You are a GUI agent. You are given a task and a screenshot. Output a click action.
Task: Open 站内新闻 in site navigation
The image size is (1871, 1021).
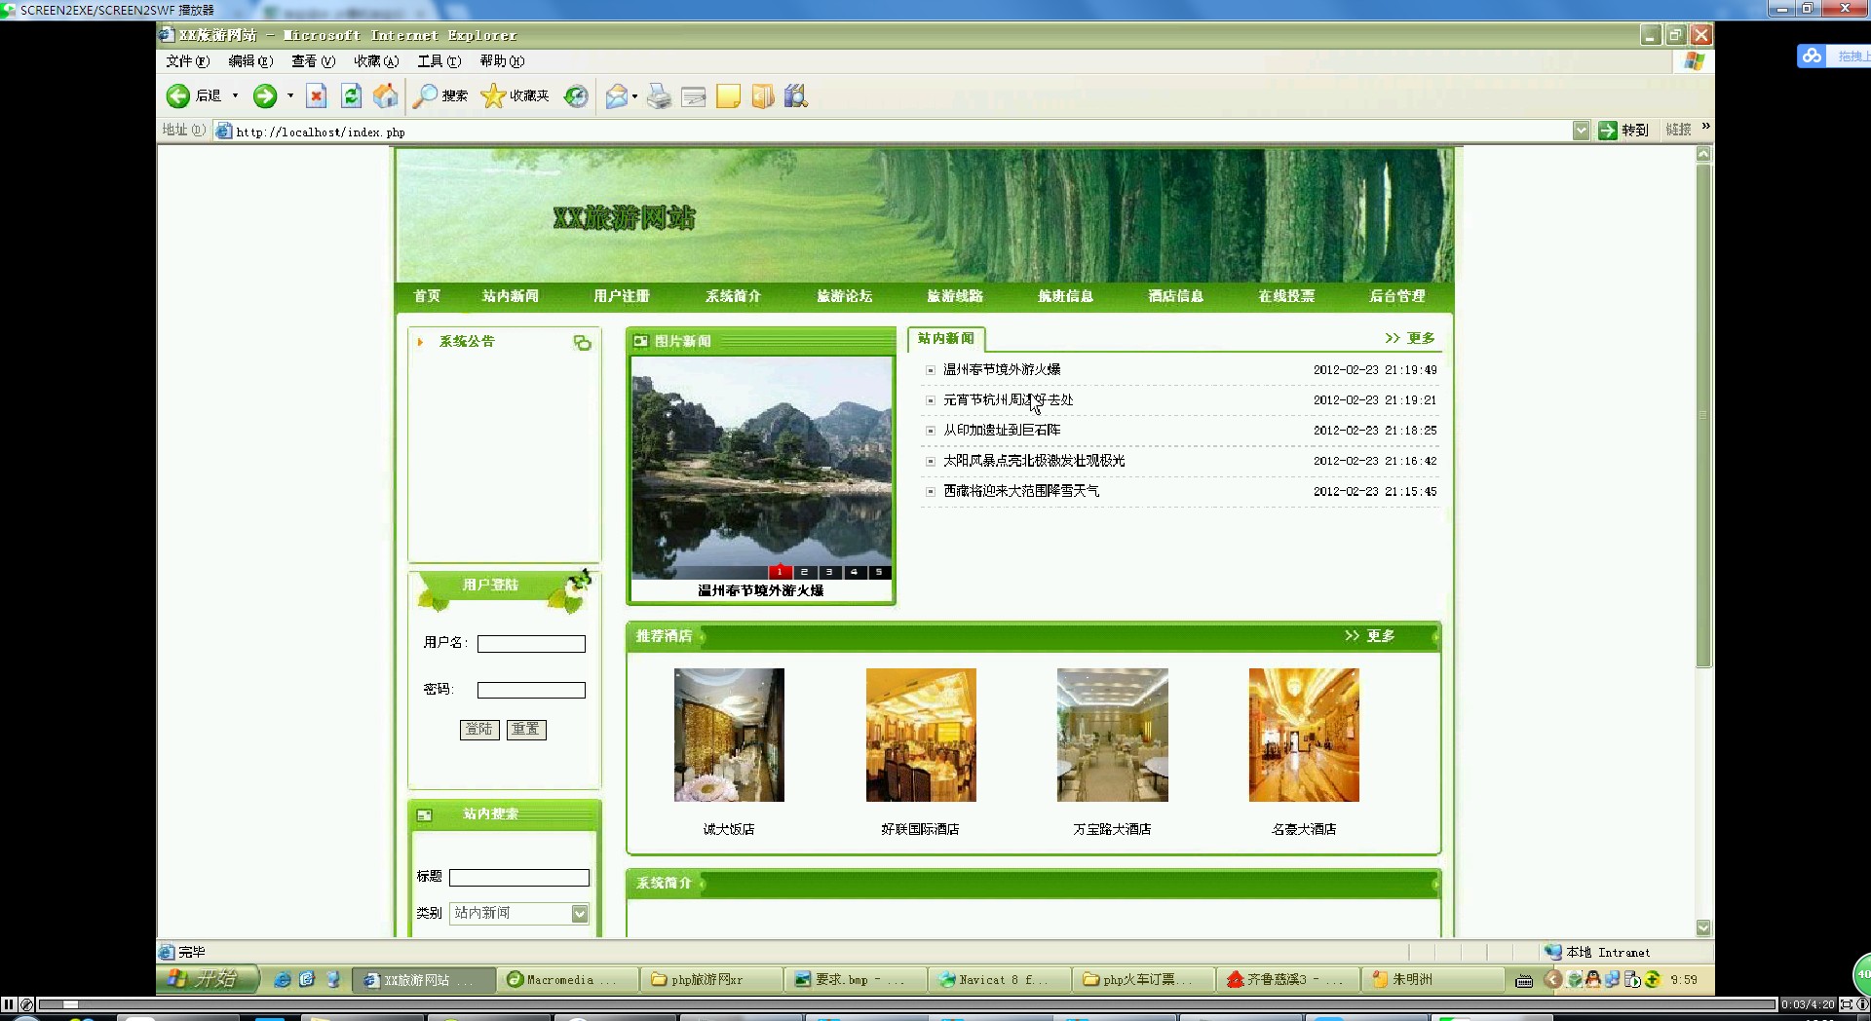(x=511, y=296)
